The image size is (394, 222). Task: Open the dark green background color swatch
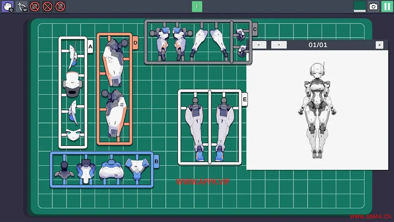pyautogui.click(x=360, y=6)
